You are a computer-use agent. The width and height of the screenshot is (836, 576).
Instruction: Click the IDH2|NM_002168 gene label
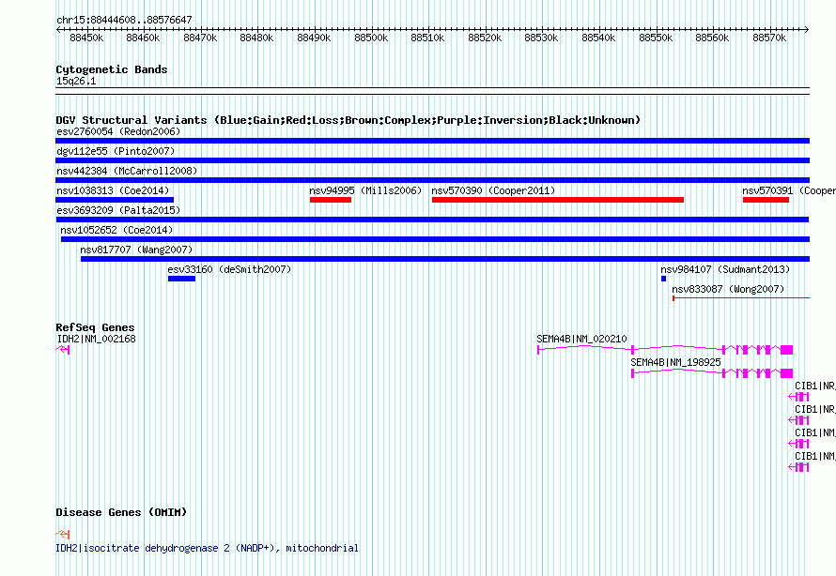pos(96,339)
